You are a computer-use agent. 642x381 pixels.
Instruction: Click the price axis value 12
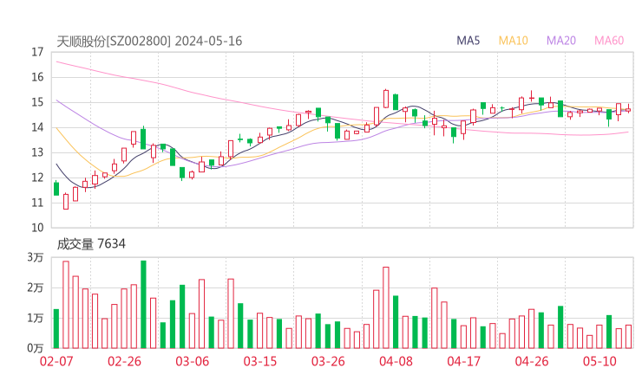click(37, 178)
